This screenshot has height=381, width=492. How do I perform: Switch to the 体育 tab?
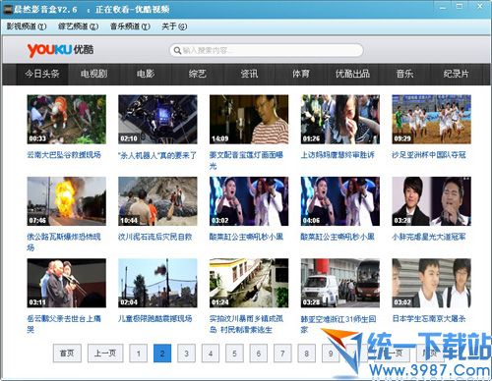[x=301, y=74]
